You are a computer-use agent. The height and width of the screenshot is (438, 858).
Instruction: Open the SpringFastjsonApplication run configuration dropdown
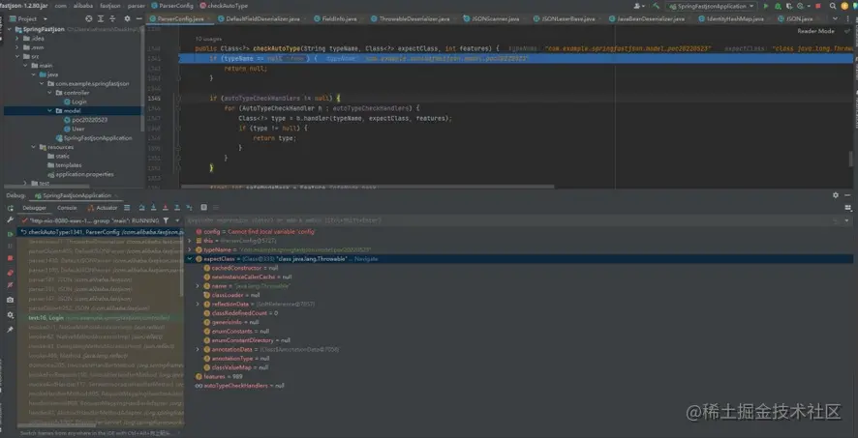pyautogui.click(x=711, y=6)
